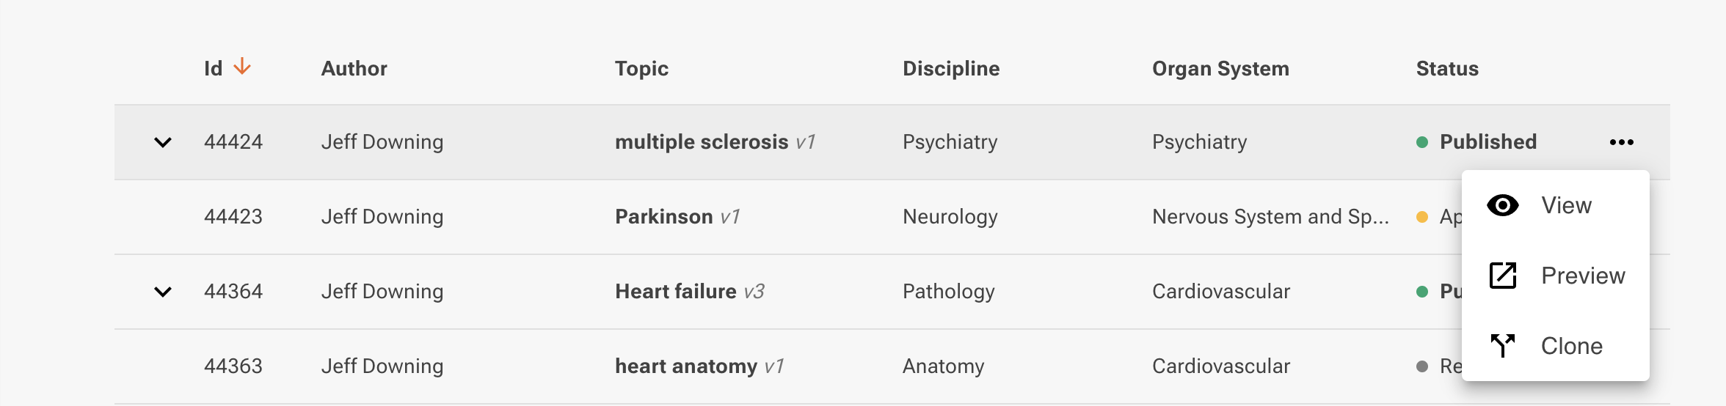Open the heart anatomy topic row
1726x406 pixels.
click(x=686, y=366)
